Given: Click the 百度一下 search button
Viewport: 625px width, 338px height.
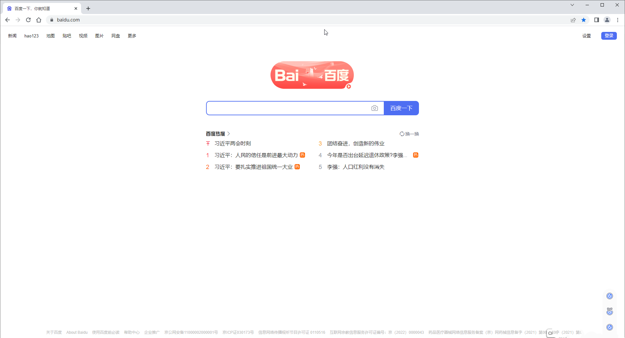Looking at the screenshot, I should [x=401, y=108].
